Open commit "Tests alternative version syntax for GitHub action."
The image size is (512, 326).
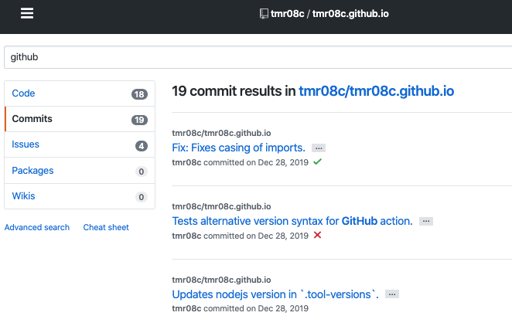(292, 221)
